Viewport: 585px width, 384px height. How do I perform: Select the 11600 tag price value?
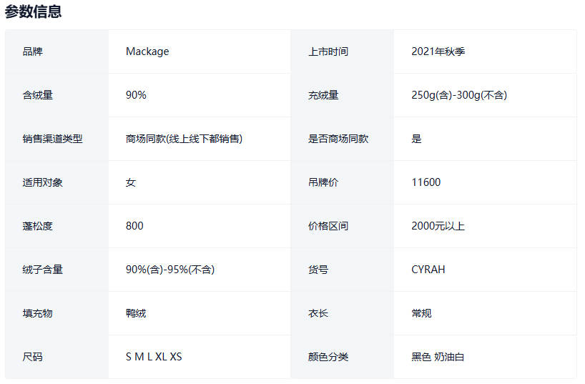426,182
